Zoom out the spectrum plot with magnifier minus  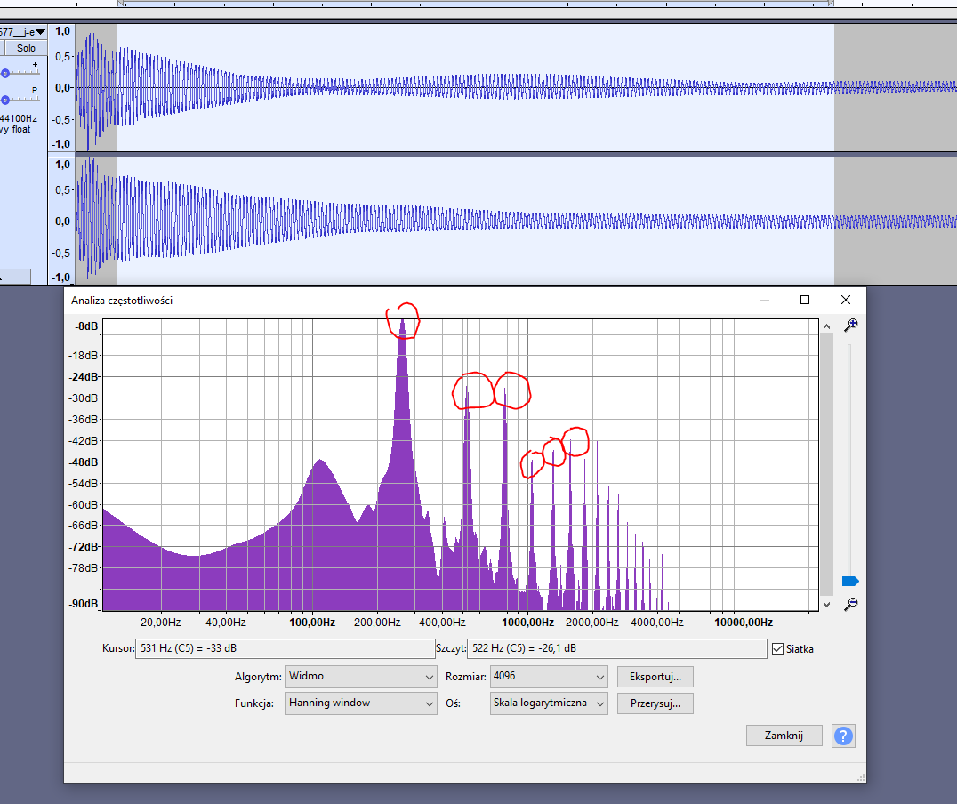851,605
